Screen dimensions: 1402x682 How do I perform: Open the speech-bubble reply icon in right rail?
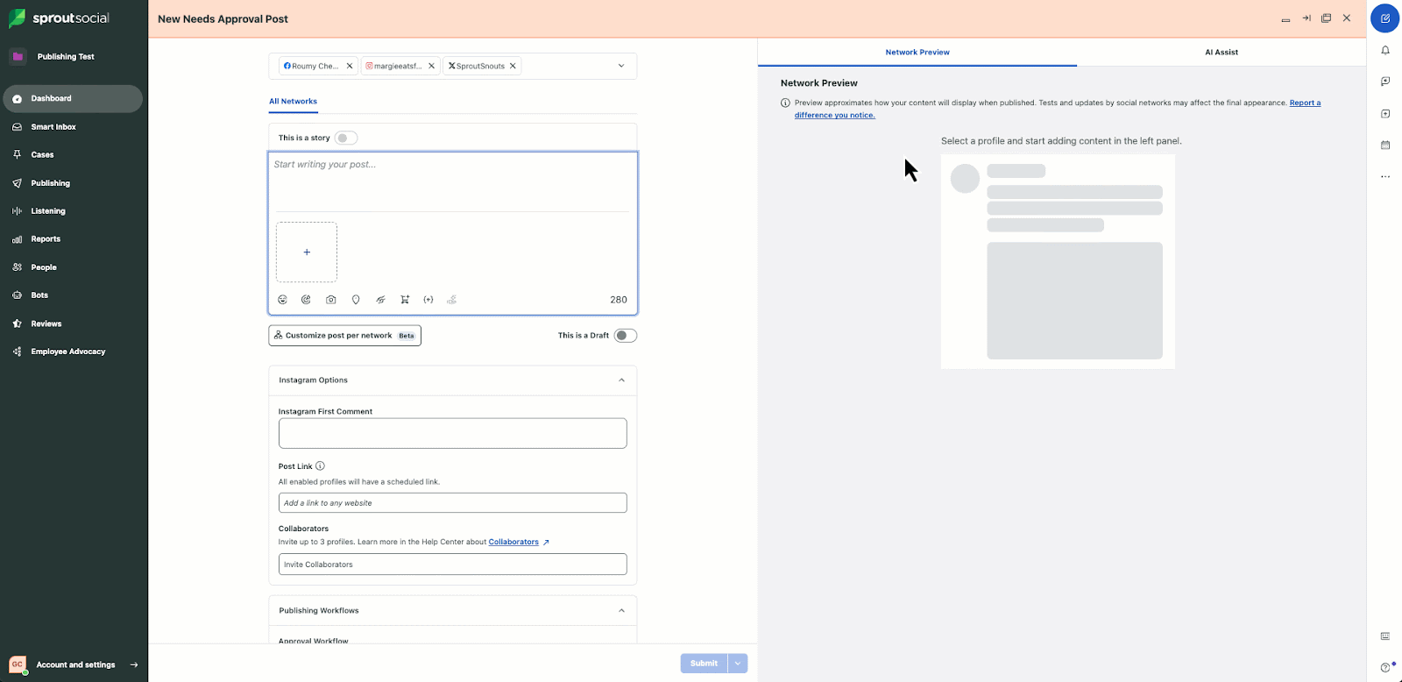point(1385,82)
